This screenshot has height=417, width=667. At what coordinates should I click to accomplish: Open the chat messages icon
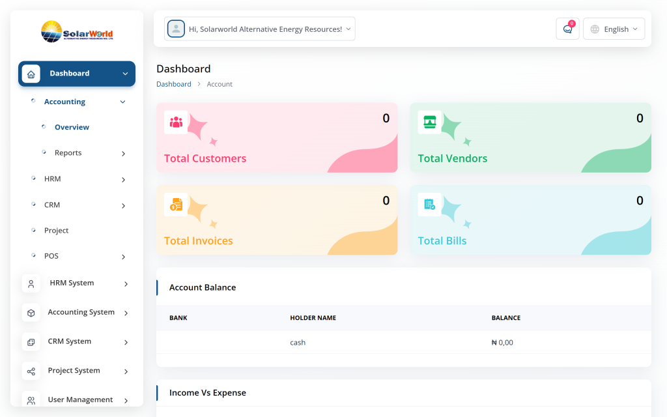(567, 29)
